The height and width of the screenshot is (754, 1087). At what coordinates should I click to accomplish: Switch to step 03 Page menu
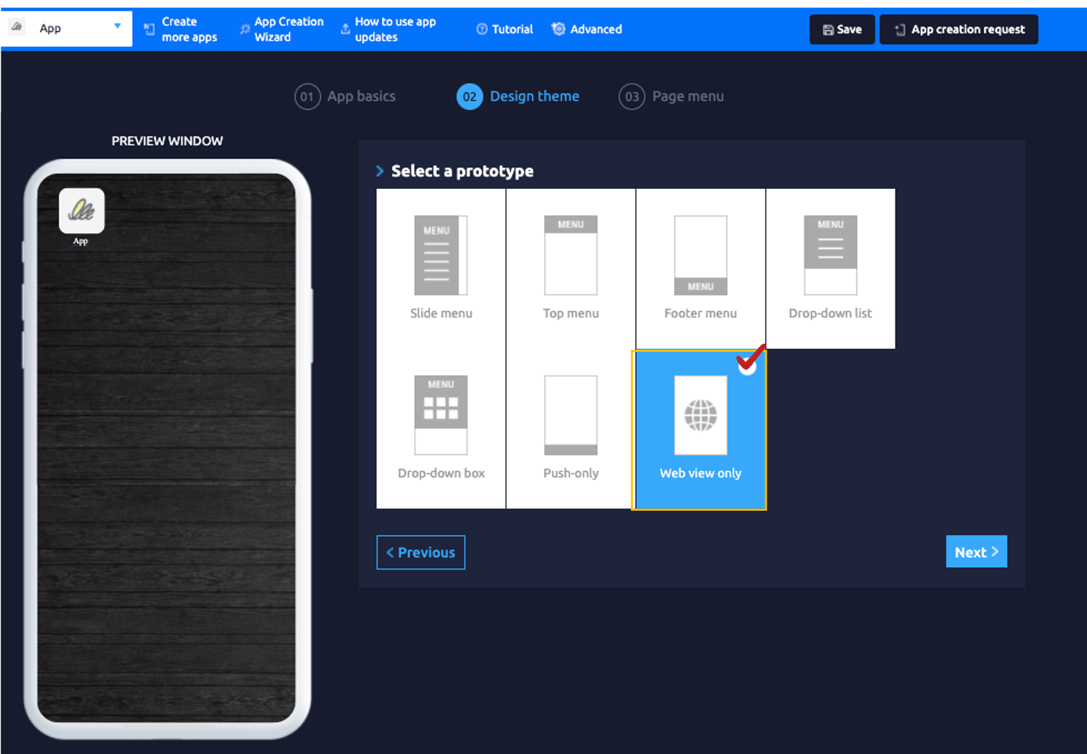(671, 97)
